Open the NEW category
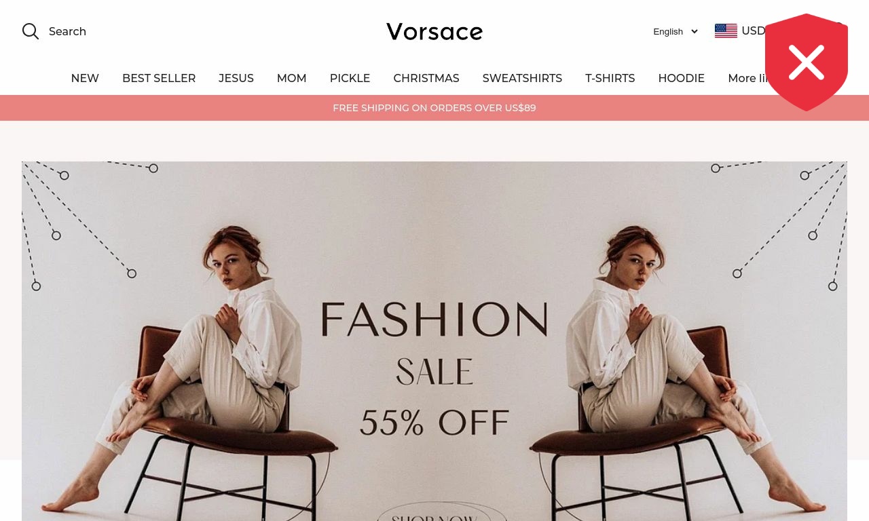The height and width of the screenshot is (521, 869). (x=85, y=78)
